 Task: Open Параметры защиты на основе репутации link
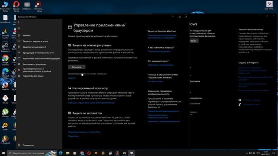[87, 74]
